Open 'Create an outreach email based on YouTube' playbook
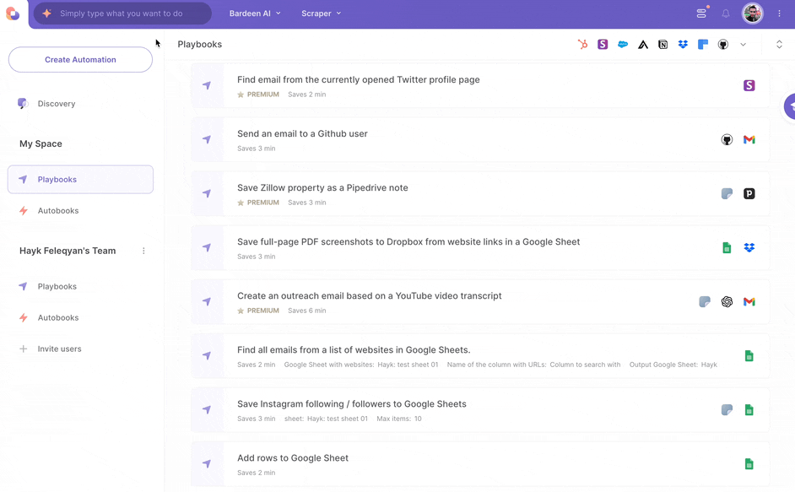 [x=369, y=295]
